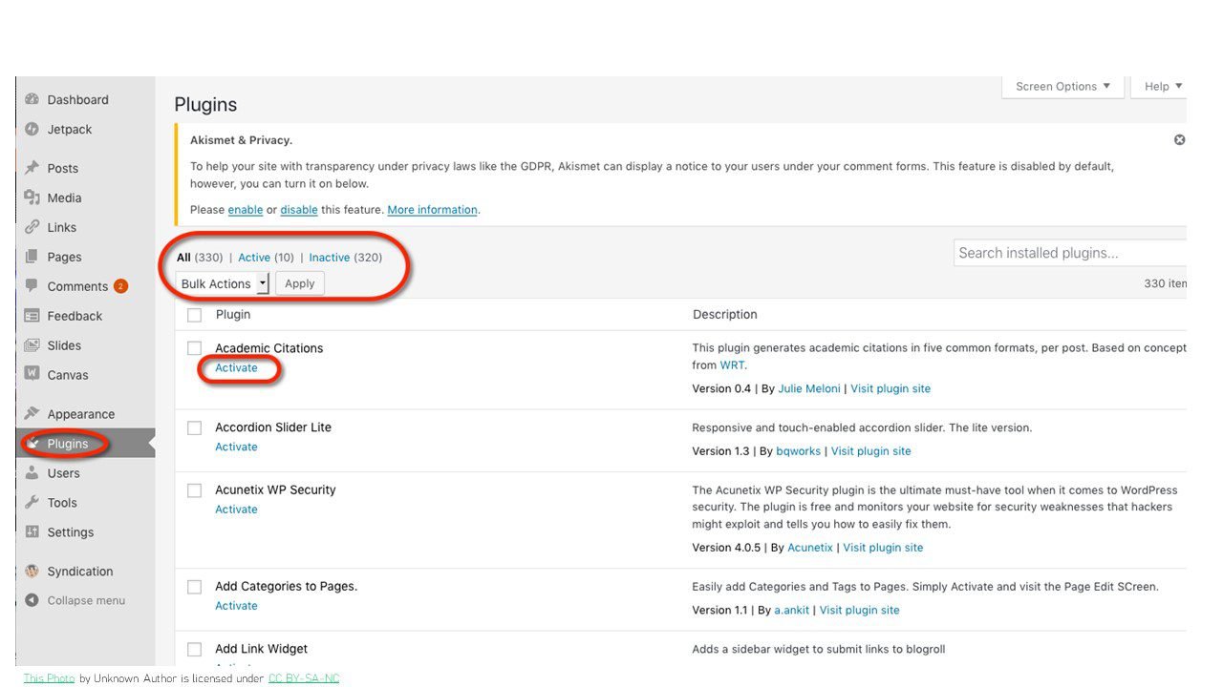Toggle the select-all Plugin header checkbox
The width and height of the screenshot is (1223, 687).
pos(195,315)
